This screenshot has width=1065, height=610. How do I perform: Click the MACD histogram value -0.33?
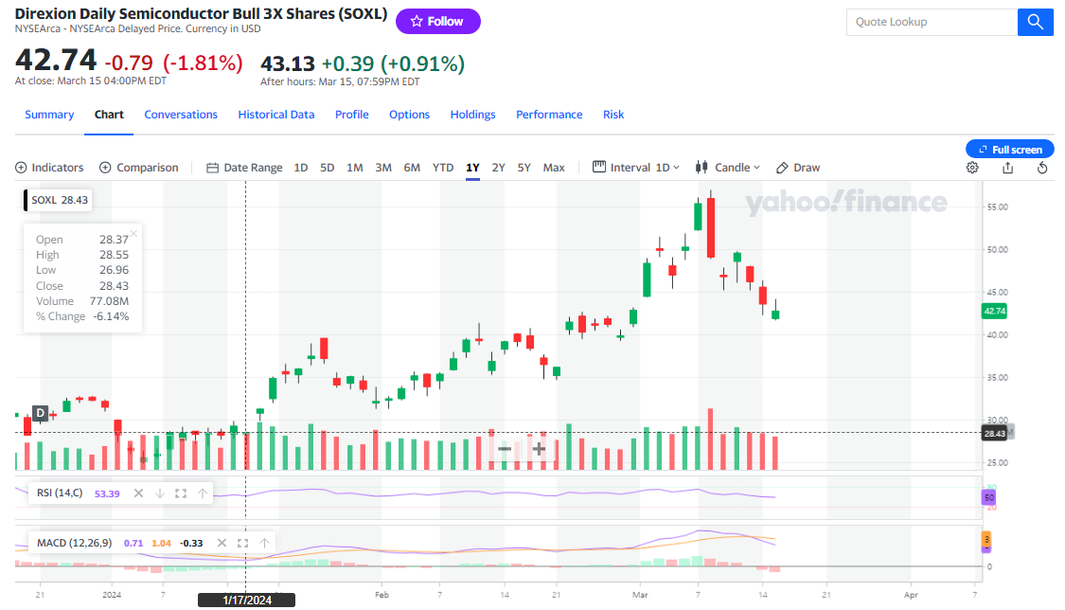click(x=191, y=544)
